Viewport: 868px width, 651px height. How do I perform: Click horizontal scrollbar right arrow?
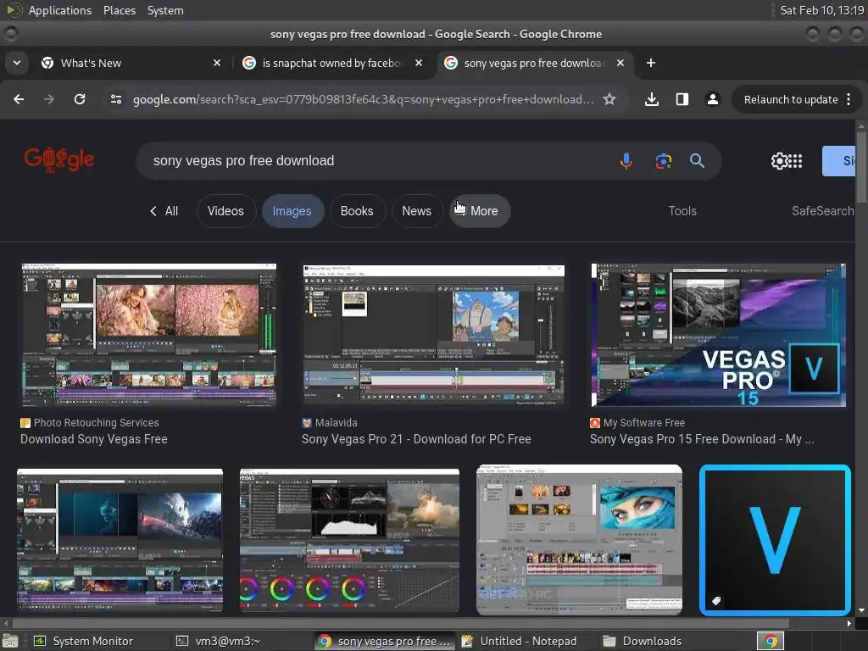(849, 623)
